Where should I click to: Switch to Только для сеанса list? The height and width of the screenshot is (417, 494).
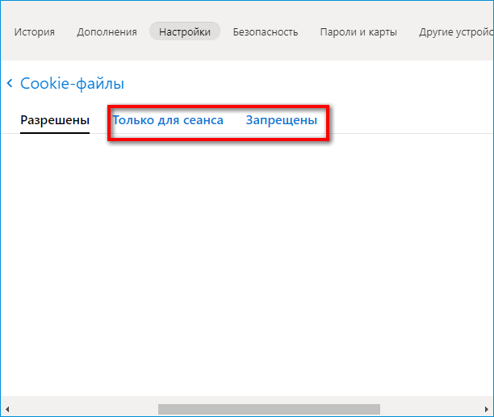(168, 120)
